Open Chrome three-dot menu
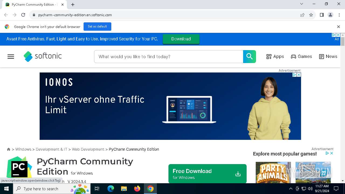Viewport: 345px width, 194px height. (339, 15)
